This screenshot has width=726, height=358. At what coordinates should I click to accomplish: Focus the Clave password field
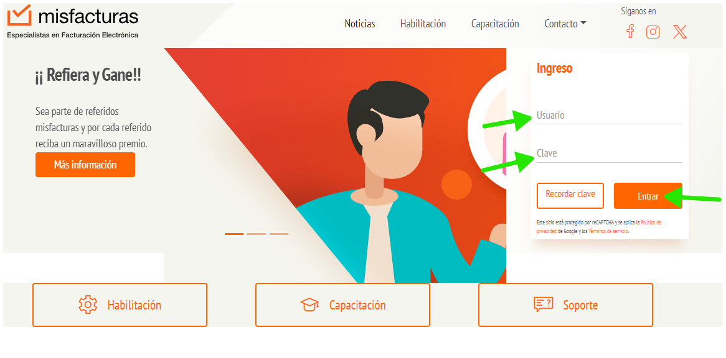click(x=610, y=154)
